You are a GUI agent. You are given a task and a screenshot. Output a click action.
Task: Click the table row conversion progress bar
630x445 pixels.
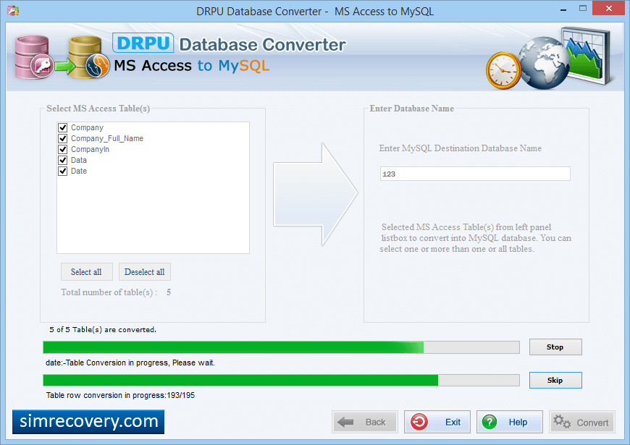tap(281, 381)
